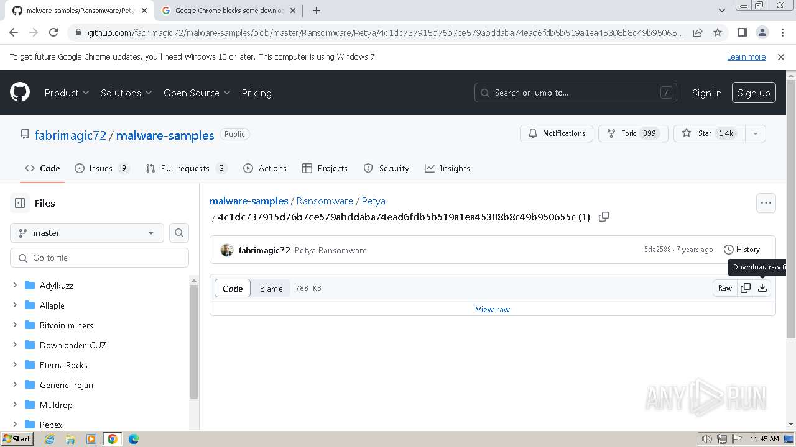Reload the current page

(x=53, y=32)
